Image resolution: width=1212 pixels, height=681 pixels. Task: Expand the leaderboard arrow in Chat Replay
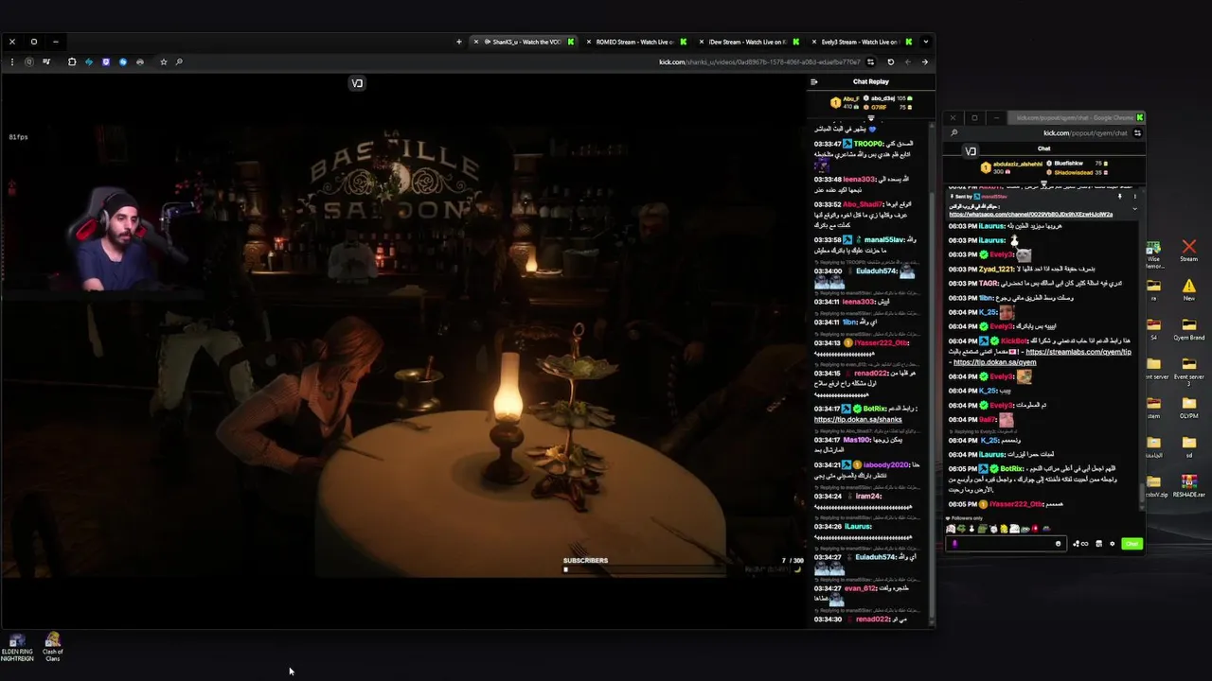pyautogui.click(x=871, y=117)
